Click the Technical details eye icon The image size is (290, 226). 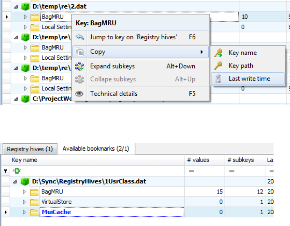click(x=79, y=94)
